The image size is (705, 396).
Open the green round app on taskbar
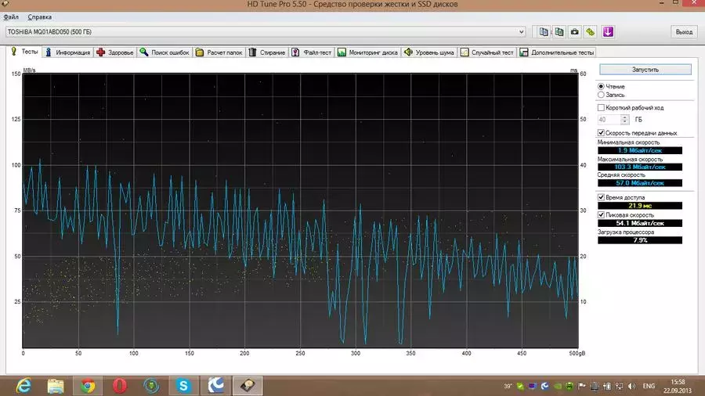tap(151, 386)
